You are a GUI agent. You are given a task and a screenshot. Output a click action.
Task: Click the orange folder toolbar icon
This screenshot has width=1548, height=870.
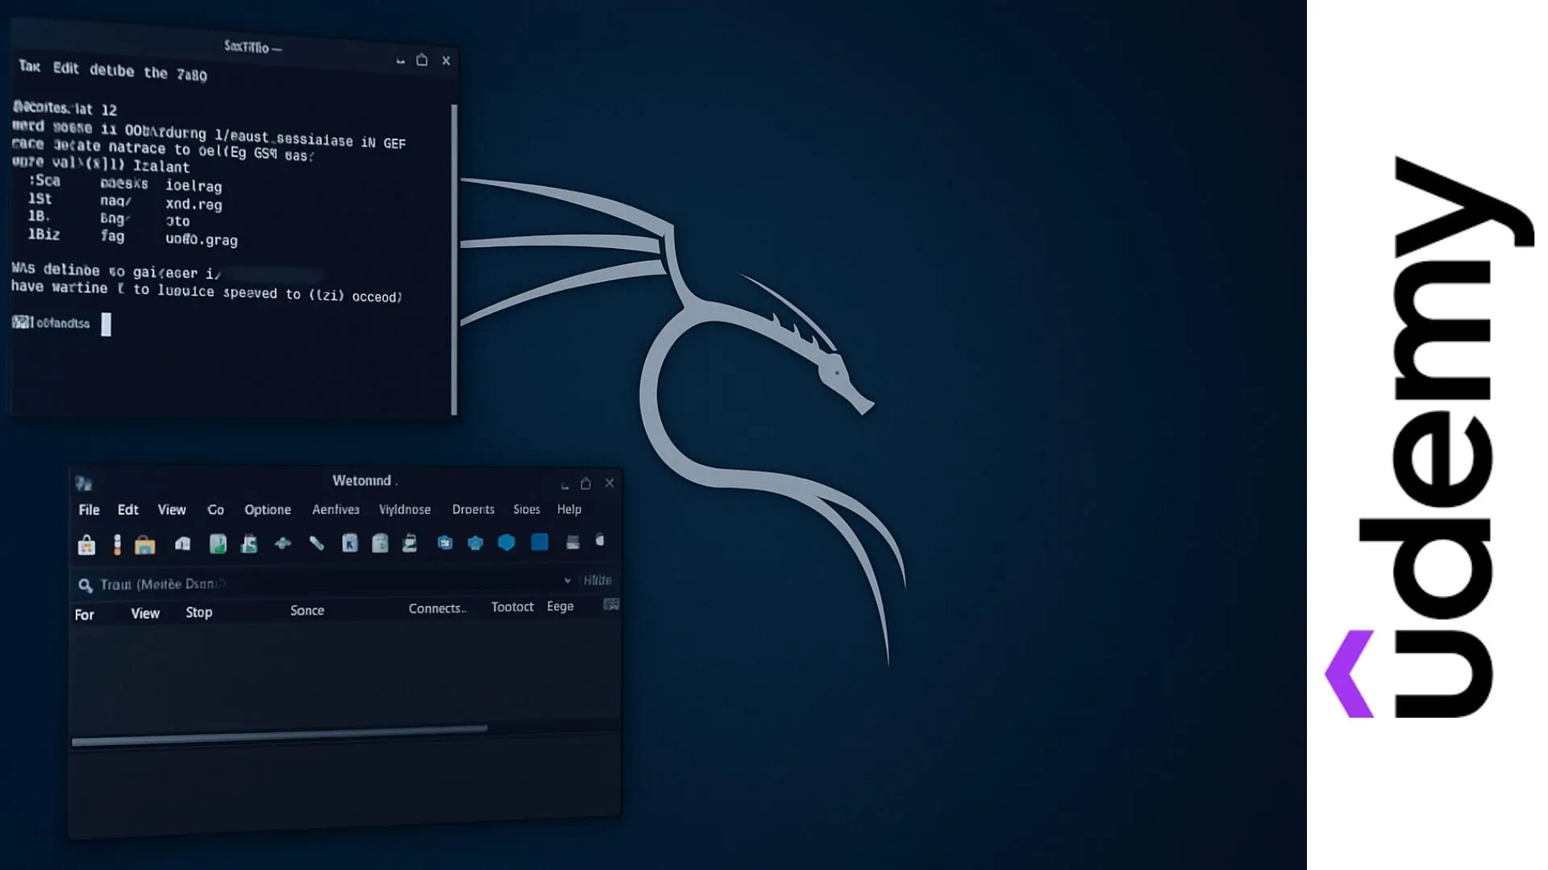click(x=144, y=545)
